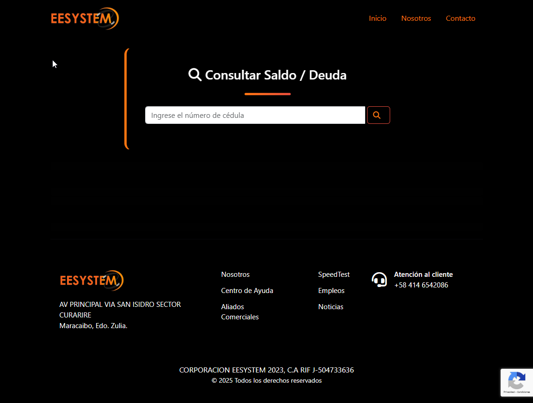Open the reCAPTCHA badge logo

point(516,380)
